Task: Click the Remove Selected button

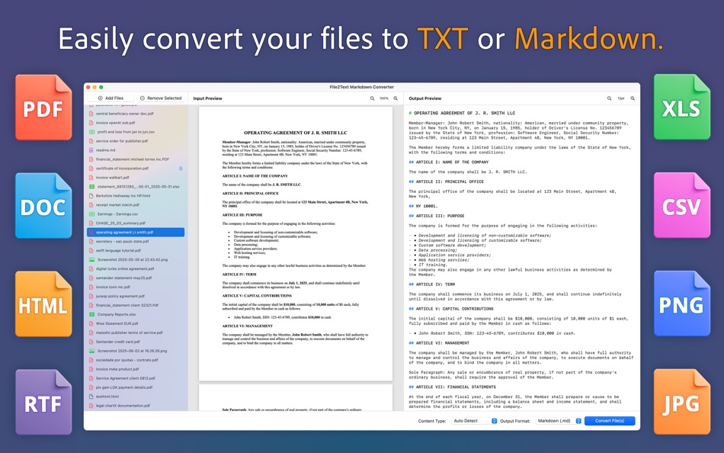Action: (x=161, y=98)
